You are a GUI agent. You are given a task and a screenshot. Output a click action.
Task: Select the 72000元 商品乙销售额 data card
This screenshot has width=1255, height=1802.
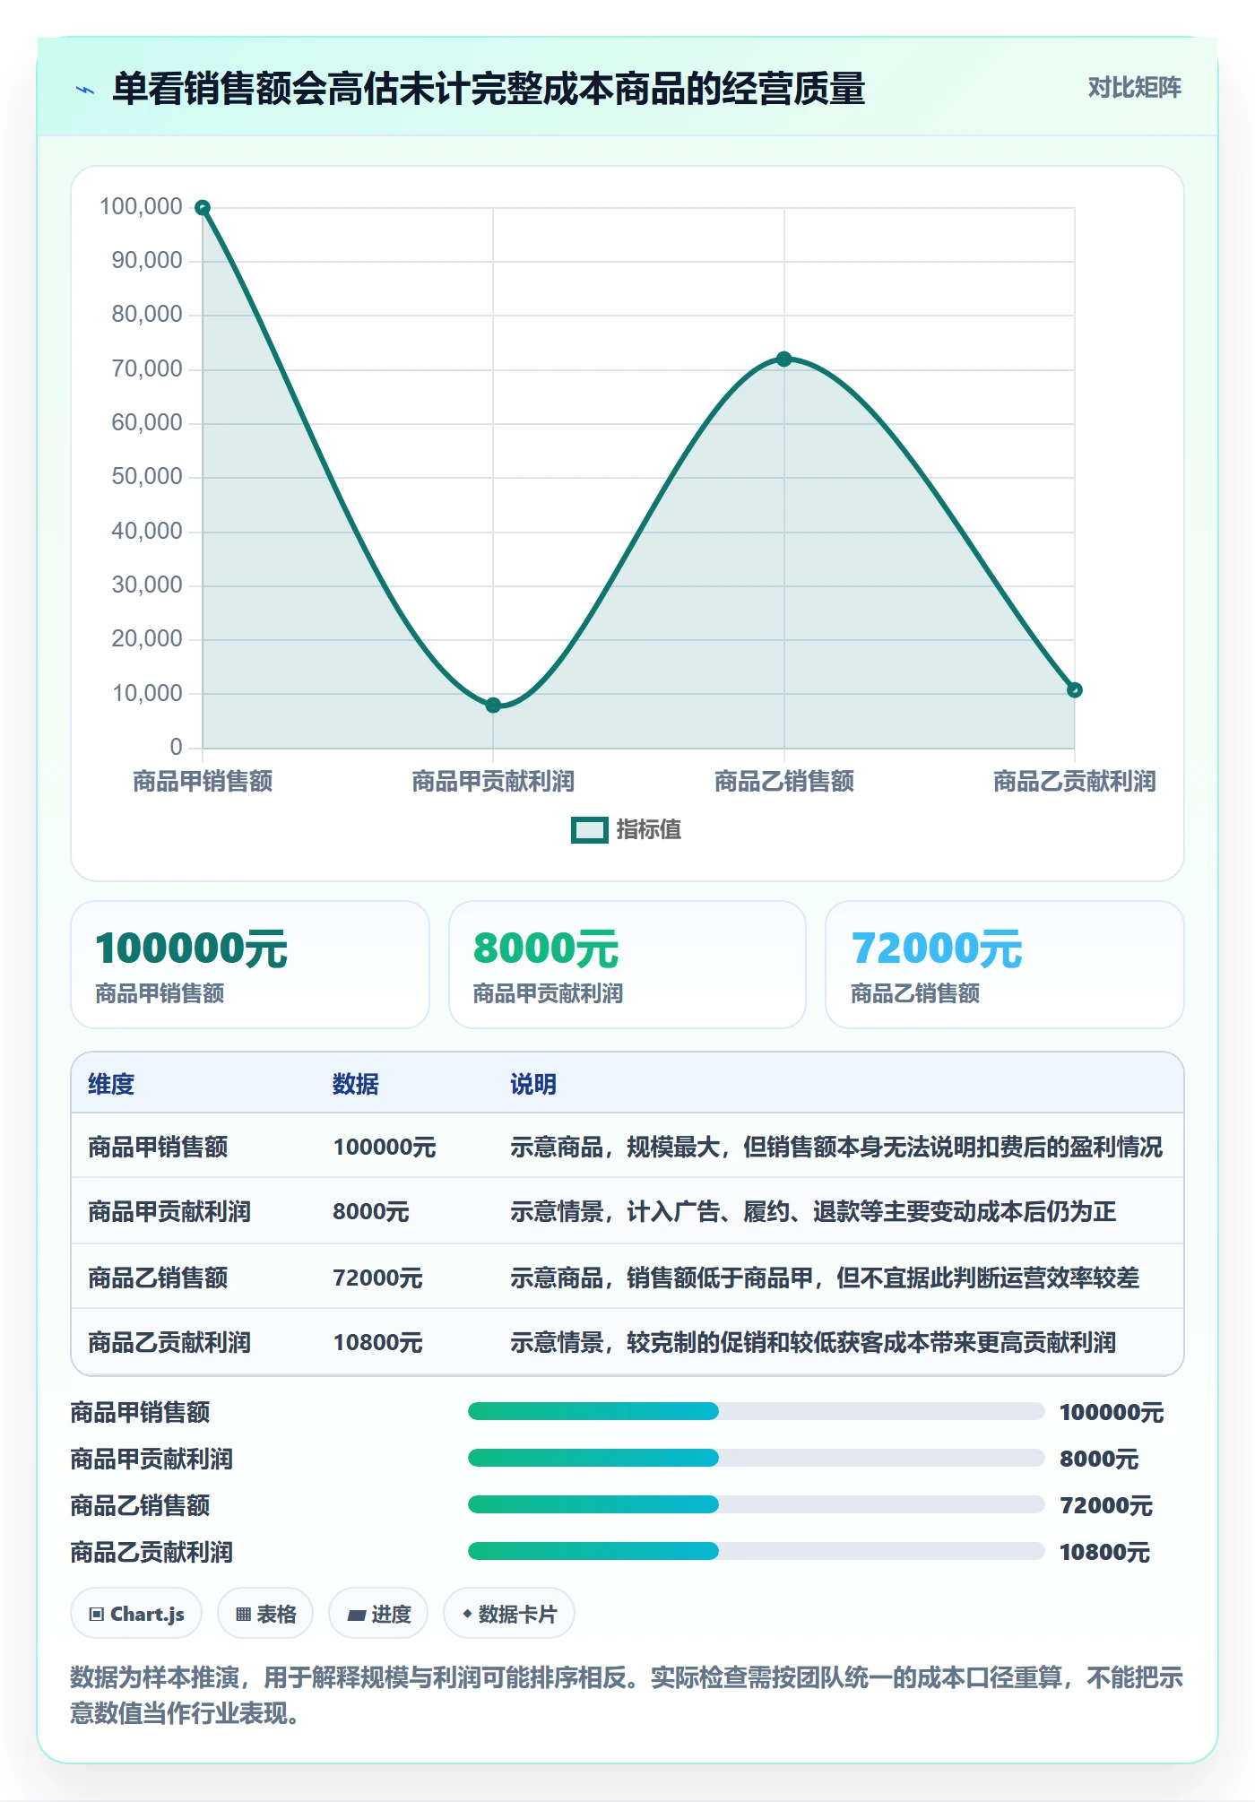[1005, 965]
